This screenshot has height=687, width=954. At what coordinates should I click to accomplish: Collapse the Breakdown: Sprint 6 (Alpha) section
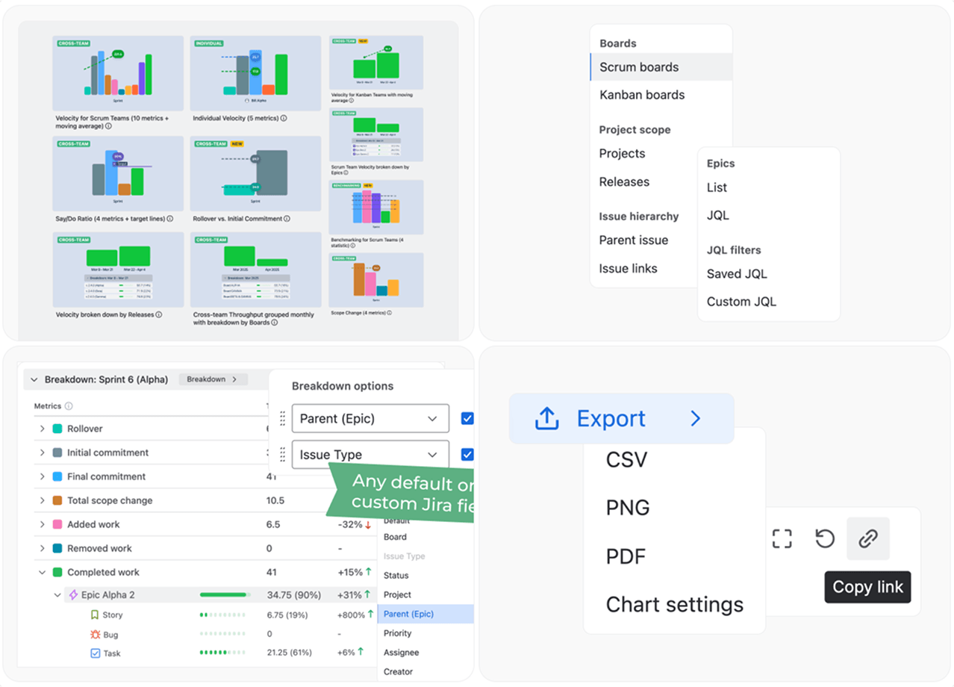34,379
